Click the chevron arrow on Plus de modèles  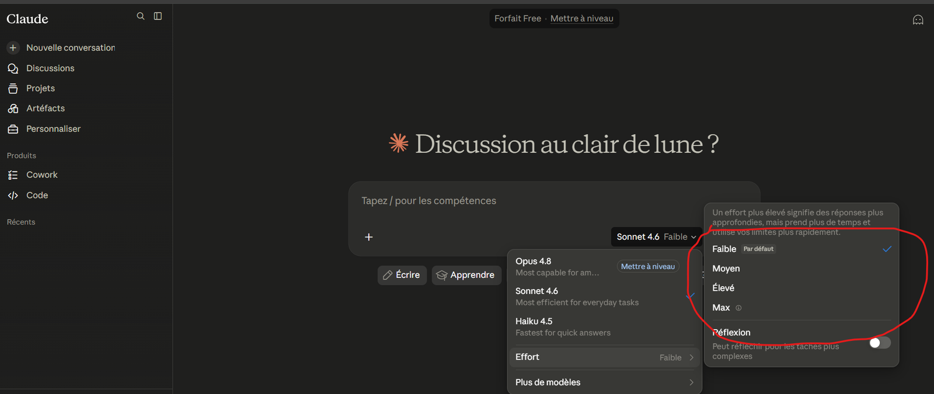click(692, 382)
